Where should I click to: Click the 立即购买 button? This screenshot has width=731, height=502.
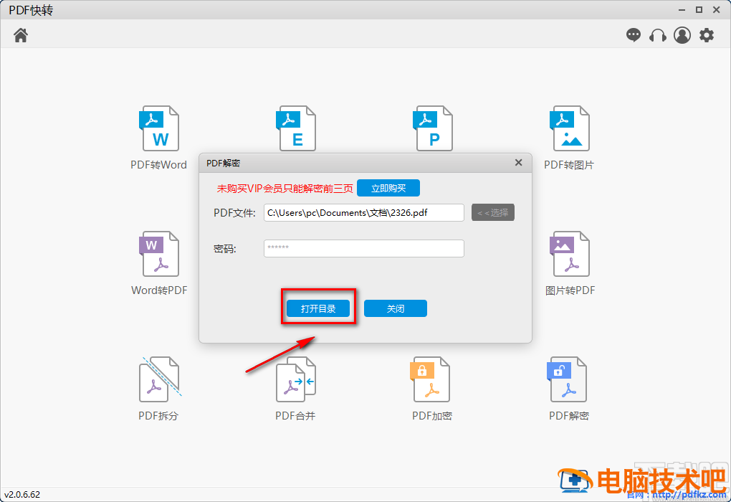[x=388, y=188]
